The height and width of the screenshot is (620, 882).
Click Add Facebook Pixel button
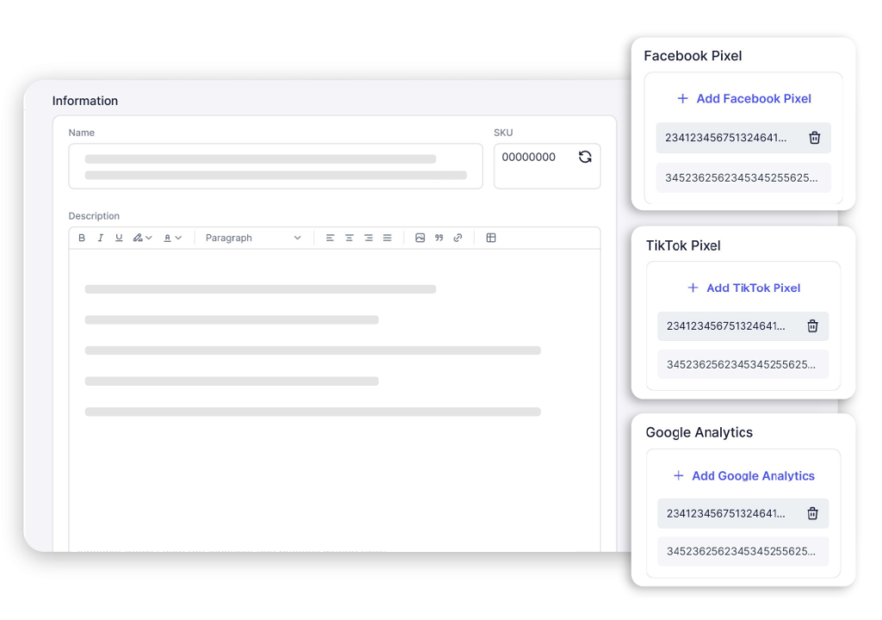[744, 99]
